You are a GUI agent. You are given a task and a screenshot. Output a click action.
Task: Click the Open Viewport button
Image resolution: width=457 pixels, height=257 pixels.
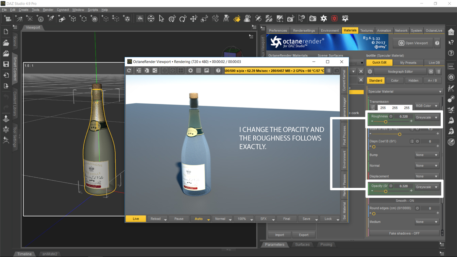pos(413,43)
